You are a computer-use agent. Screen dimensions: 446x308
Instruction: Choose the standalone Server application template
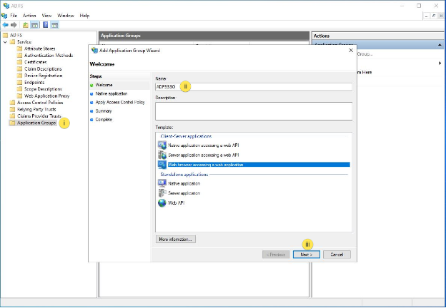184,192
